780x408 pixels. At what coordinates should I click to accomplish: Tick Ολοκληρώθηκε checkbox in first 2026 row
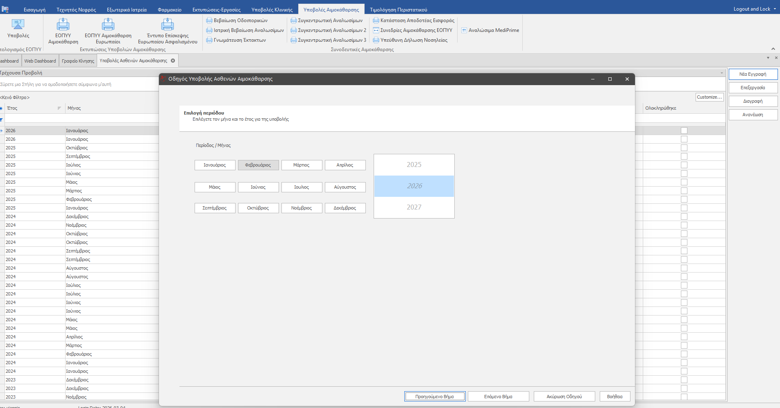pos(684,131)
